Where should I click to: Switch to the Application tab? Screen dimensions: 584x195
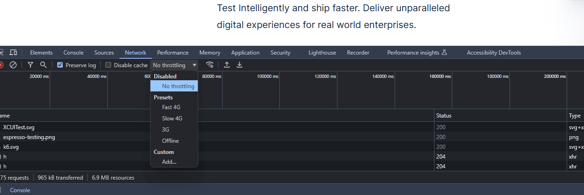click(x=245, y=53)
